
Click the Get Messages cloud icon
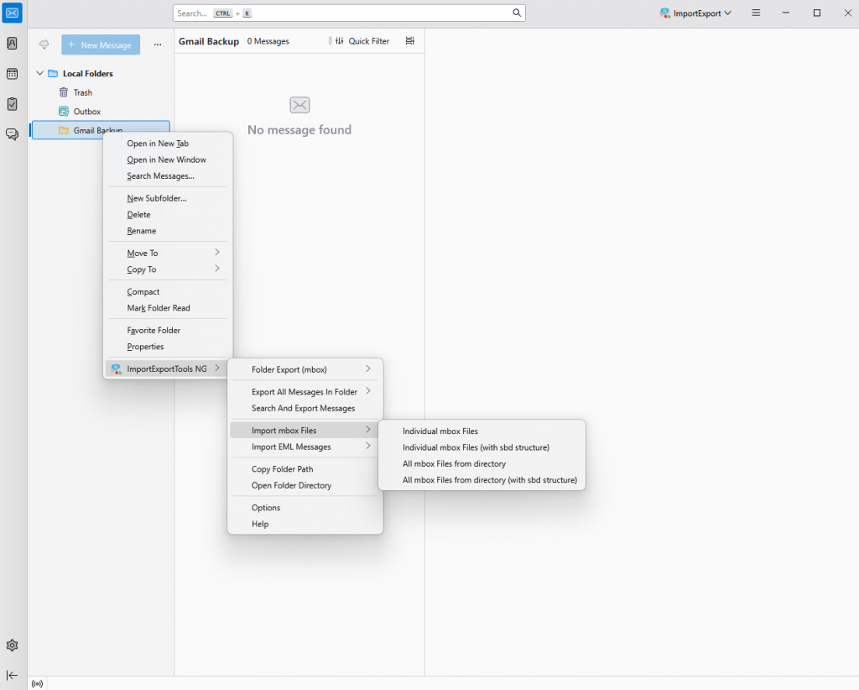(44, 44)
